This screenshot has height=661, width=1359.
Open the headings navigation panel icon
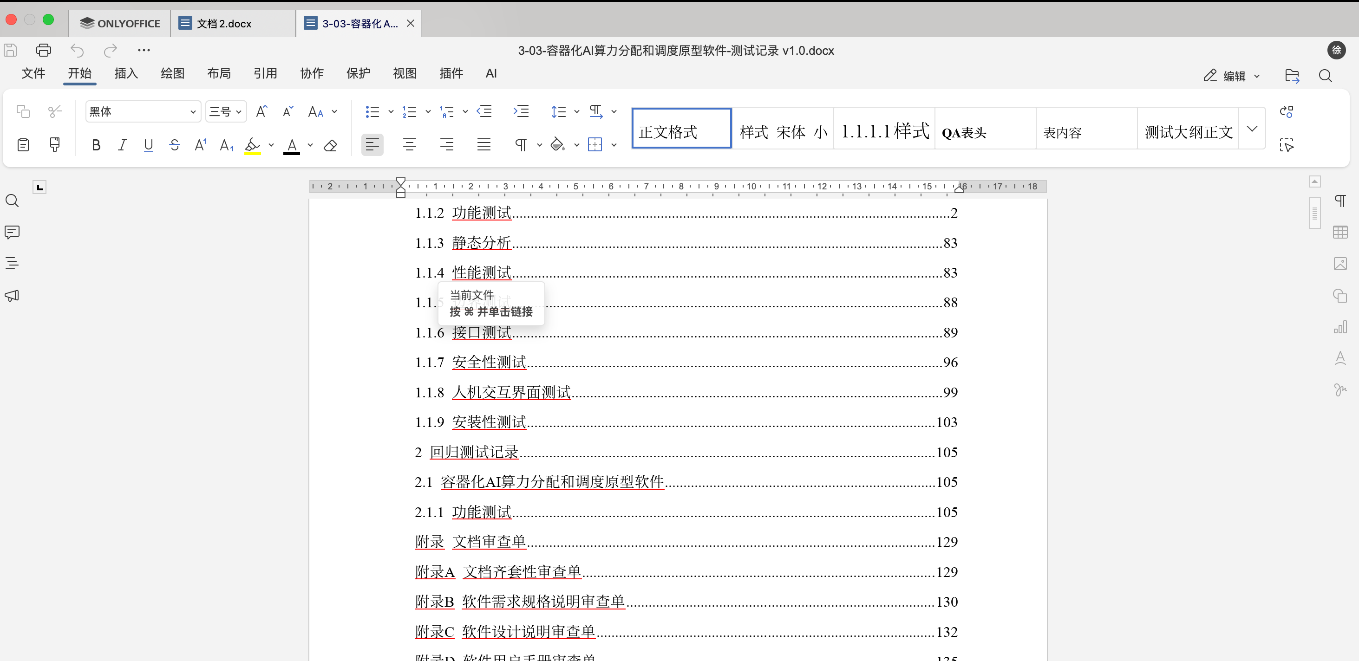12,263
